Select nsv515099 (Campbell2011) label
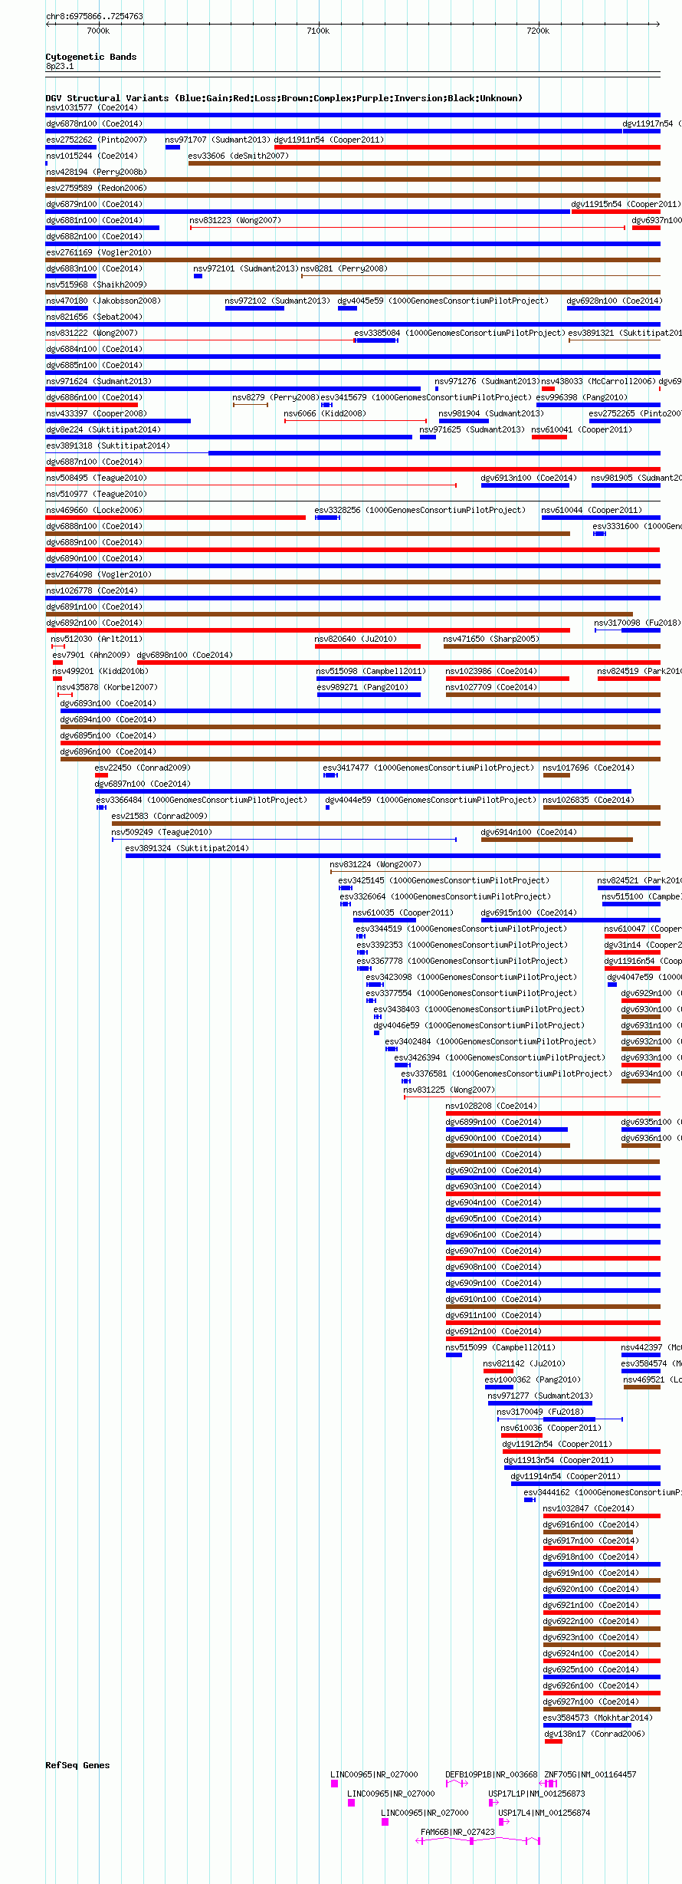Image resolution: width=682 pixels, height=1884 pixels. point(500,1347)
